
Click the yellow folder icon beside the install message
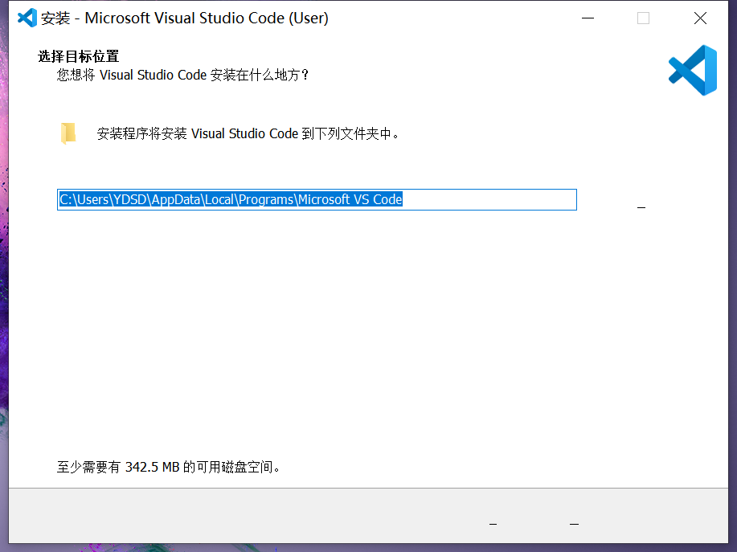tap(68, 132)
